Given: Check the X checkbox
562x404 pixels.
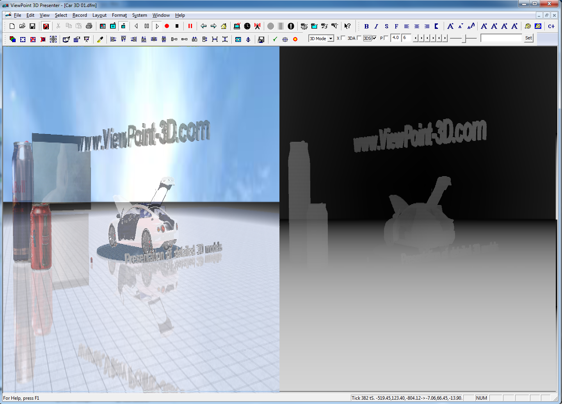Looking at the screenshot, I should (x=343, y=38).
